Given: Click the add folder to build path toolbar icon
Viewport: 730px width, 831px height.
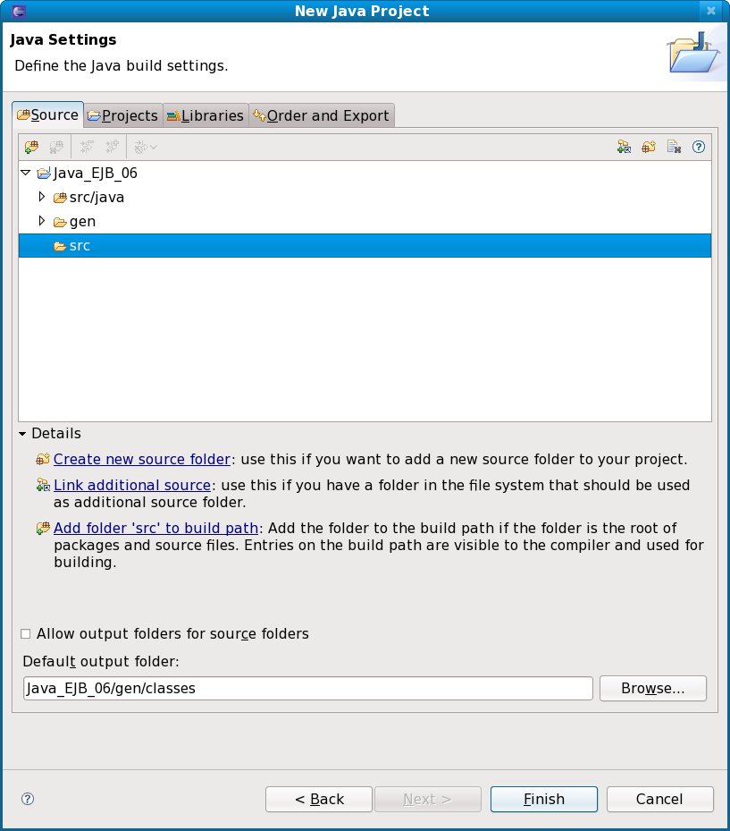Looking at the screenshot, I should click(x=31, y=146).
